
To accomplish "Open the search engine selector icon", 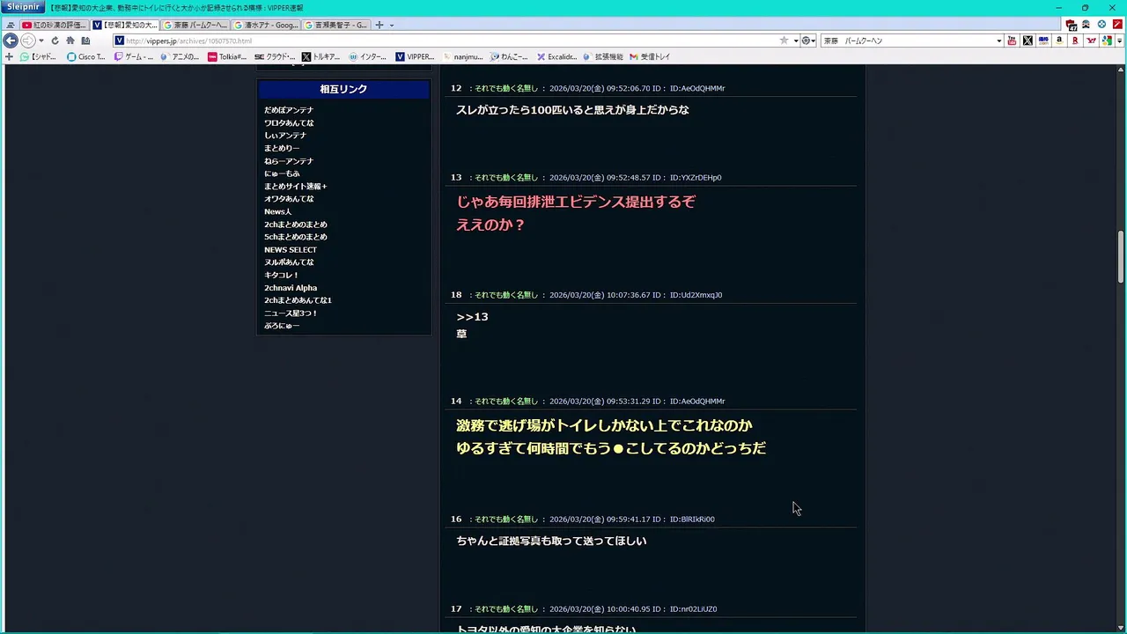I will point(807,41).
